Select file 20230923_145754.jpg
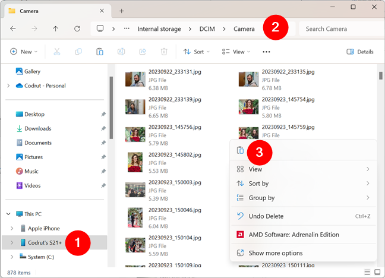This screenshot has height=278, width=385. 276,108
